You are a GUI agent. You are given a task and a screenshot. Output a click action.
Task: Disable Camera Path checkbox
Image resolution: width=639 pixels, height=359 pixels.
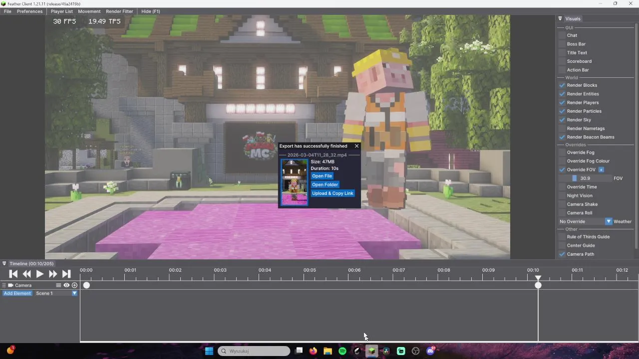click(562, 254)
